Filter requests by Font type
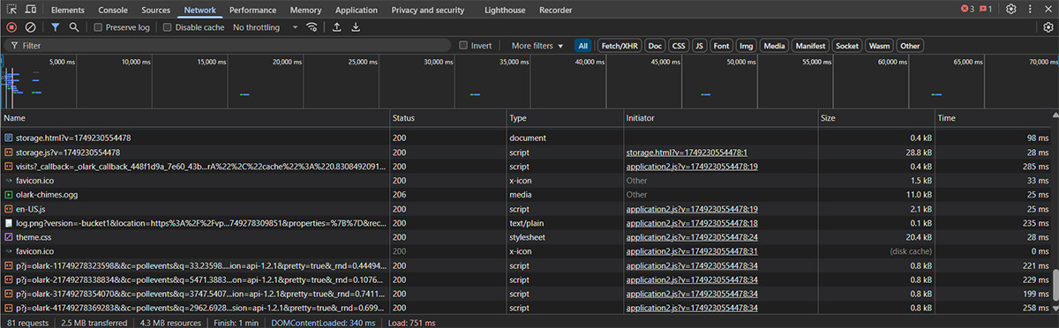This screenshot has height=328, width=1059. click(x=722, y=45)
